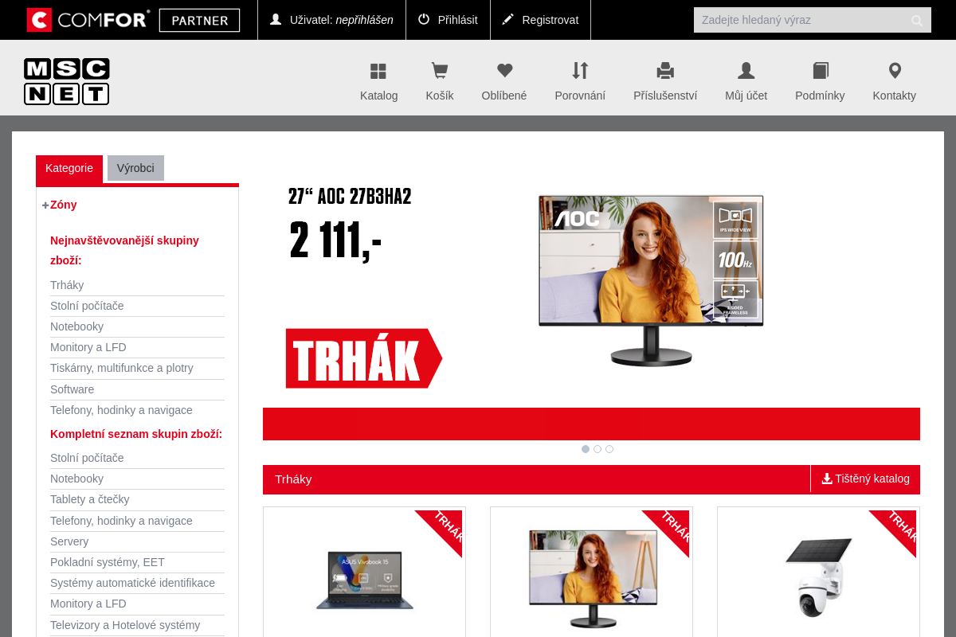Open the Můj účet person icon
956x637 pixels.
[x=746, y=71]
